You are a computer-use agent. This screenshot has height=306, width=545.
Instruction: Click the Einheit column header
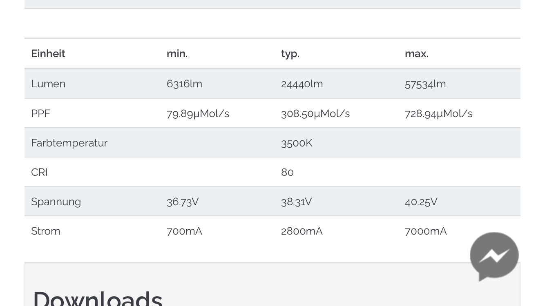48,54
